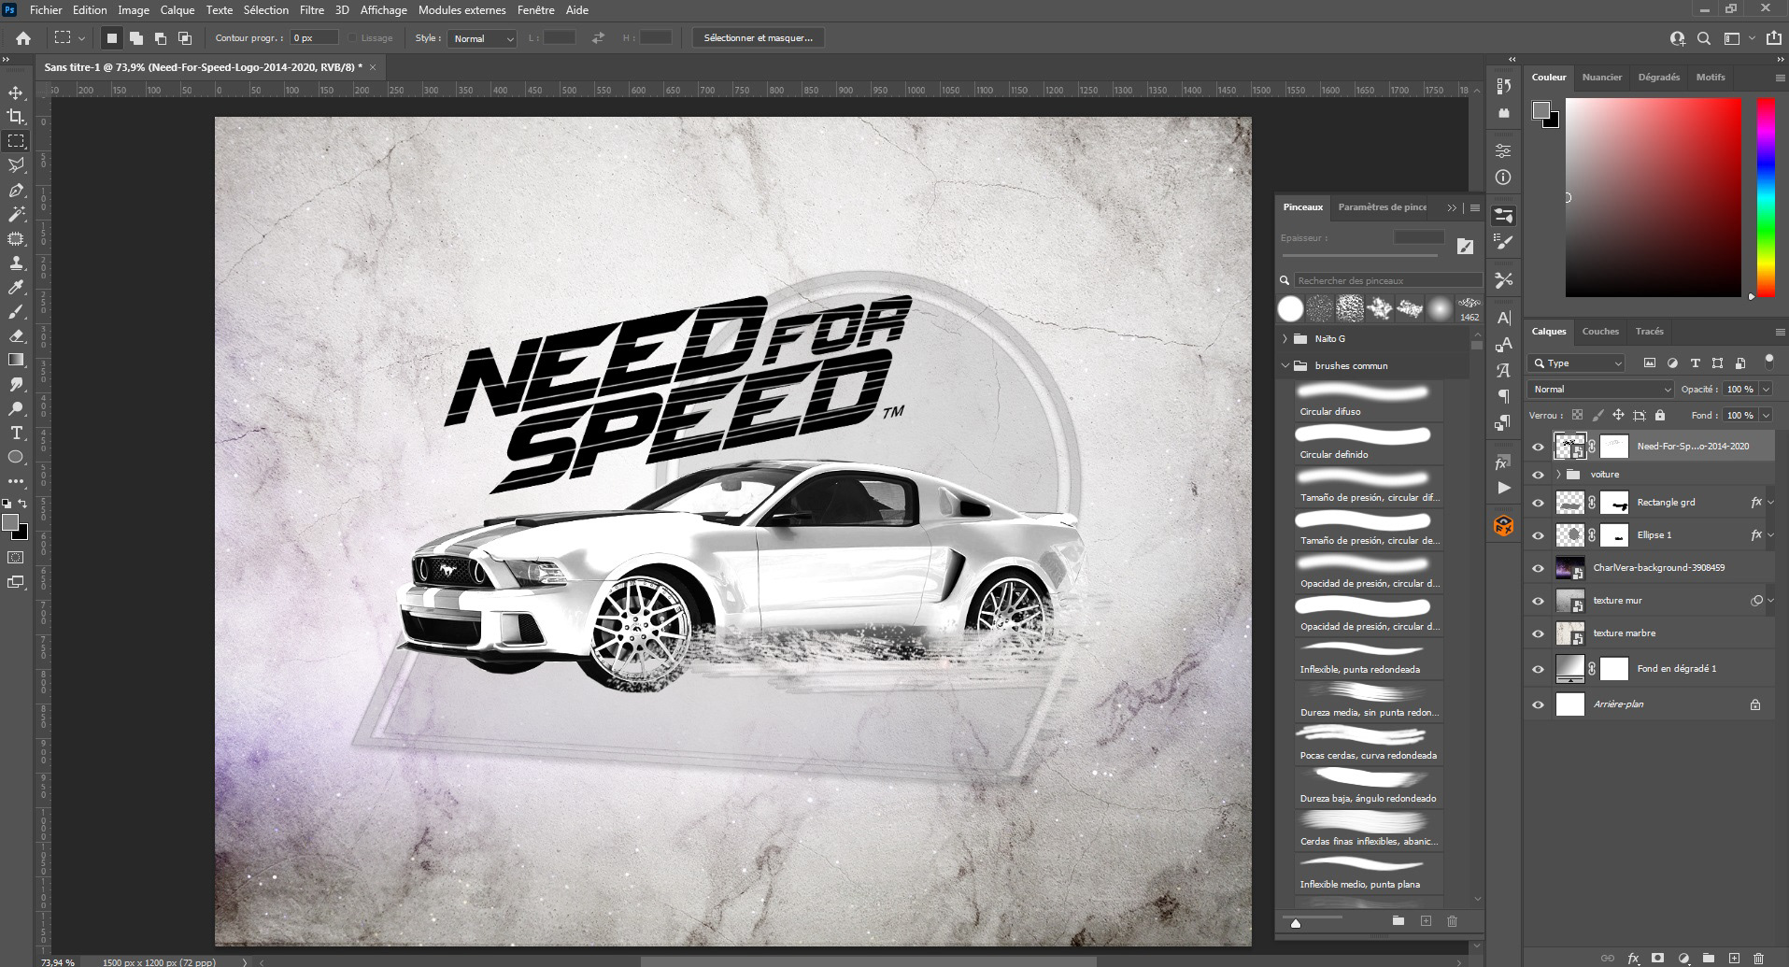Open the layer filter Type dropdown
The image size is (1789, 967).
point(1577,363)
